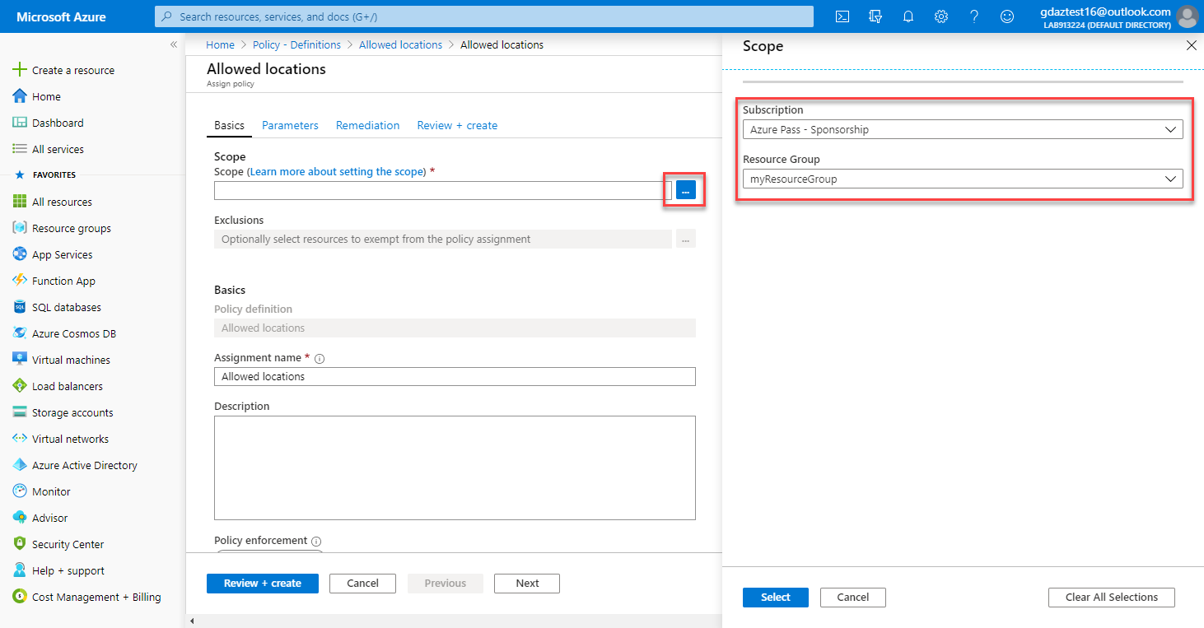Viewport: 1204px width, 628px height.
Task: Click the Monitor gauge icon
Action: [20, 491]
